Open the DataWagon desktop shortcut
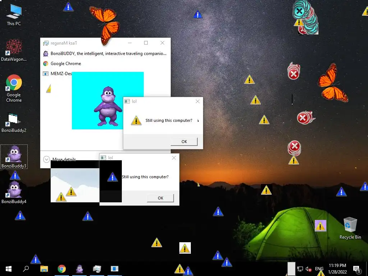368x276 pixels. point(14,50)
